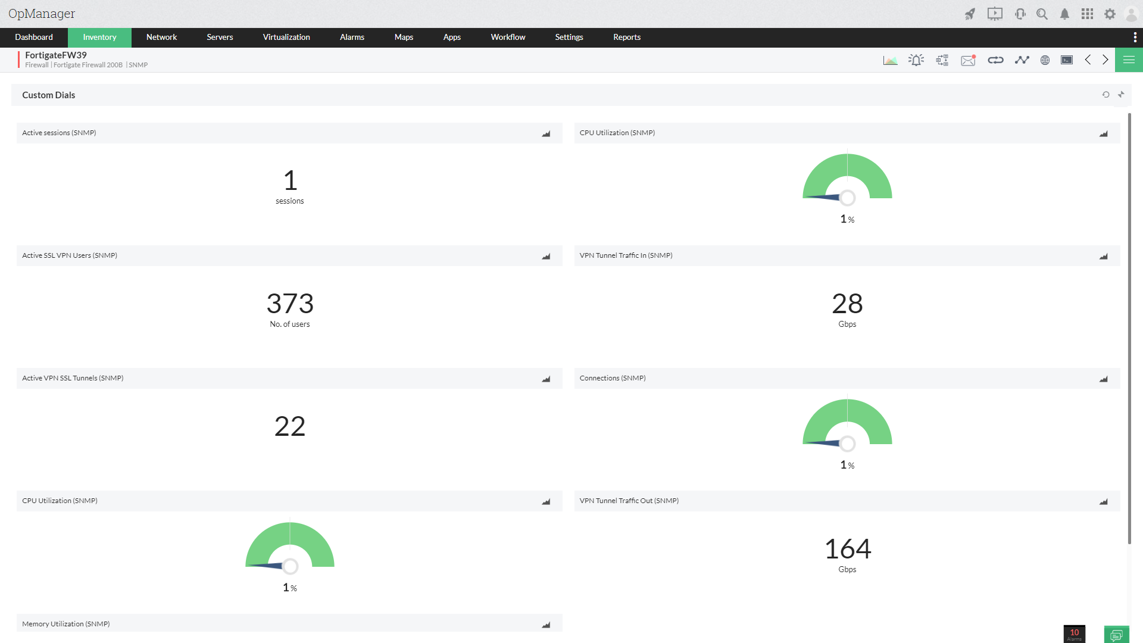1143x643 pixels.
Task: Open the apps grid launcher
Action: click(x=1087, y=14)
